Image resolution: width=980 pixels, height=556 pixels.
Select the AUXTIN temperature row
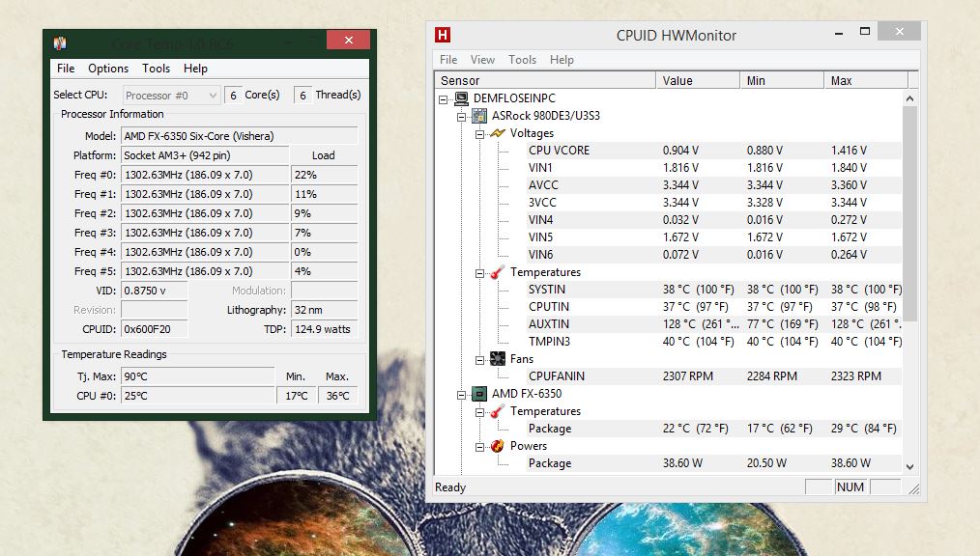pyautogui.click(x=714, y=324)
